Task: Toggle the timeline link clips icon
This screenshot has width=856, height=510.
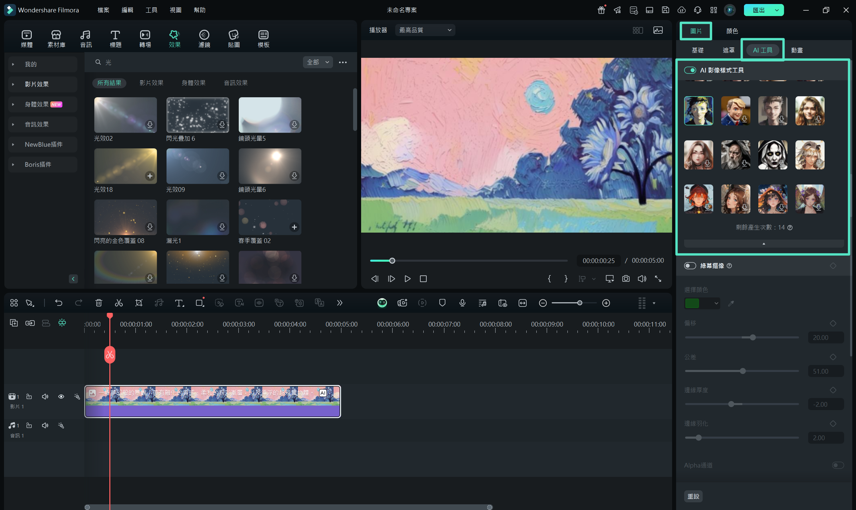Action: tap(30, 323)
